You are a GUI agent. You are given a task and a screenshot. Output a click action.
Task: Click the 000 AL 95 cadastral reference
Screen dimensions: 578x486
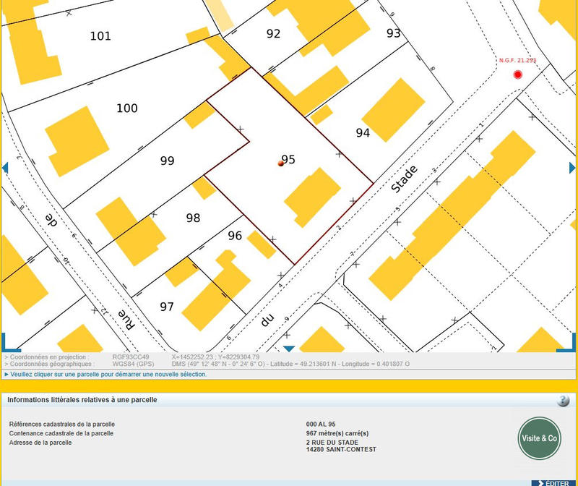[321, 425]
